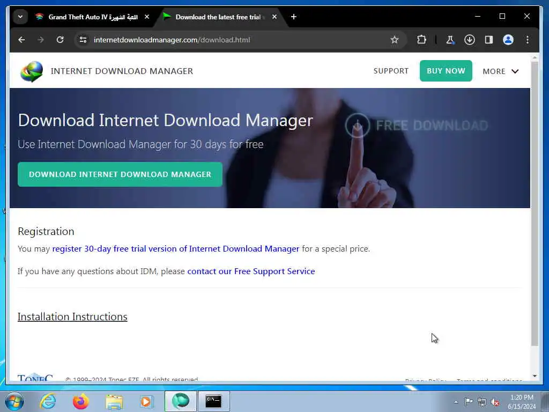This screenshot has height=412, width=549.
Task: Open the SUPPORT page
Action: tap(391, 71)
